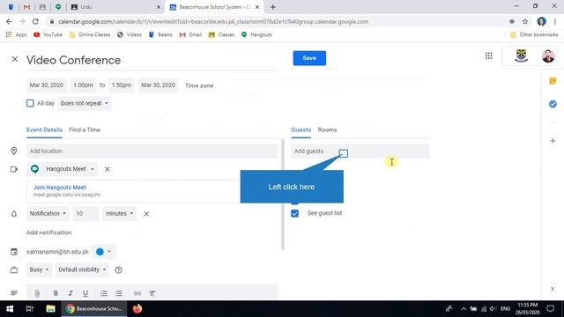Open Other bookmarks folder
564x317 pixels.
(x=534, y=34)
